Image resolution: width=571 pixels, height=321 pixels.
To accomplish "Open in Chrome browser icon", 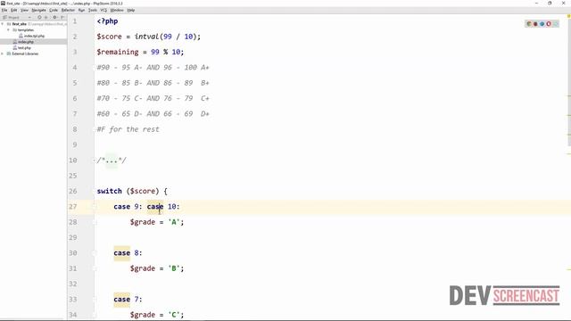I will 529,24.
